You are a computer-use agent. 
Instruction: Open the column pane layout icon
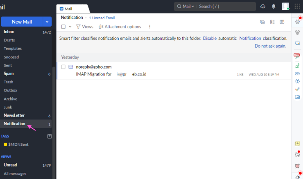[x=282, y=22]
